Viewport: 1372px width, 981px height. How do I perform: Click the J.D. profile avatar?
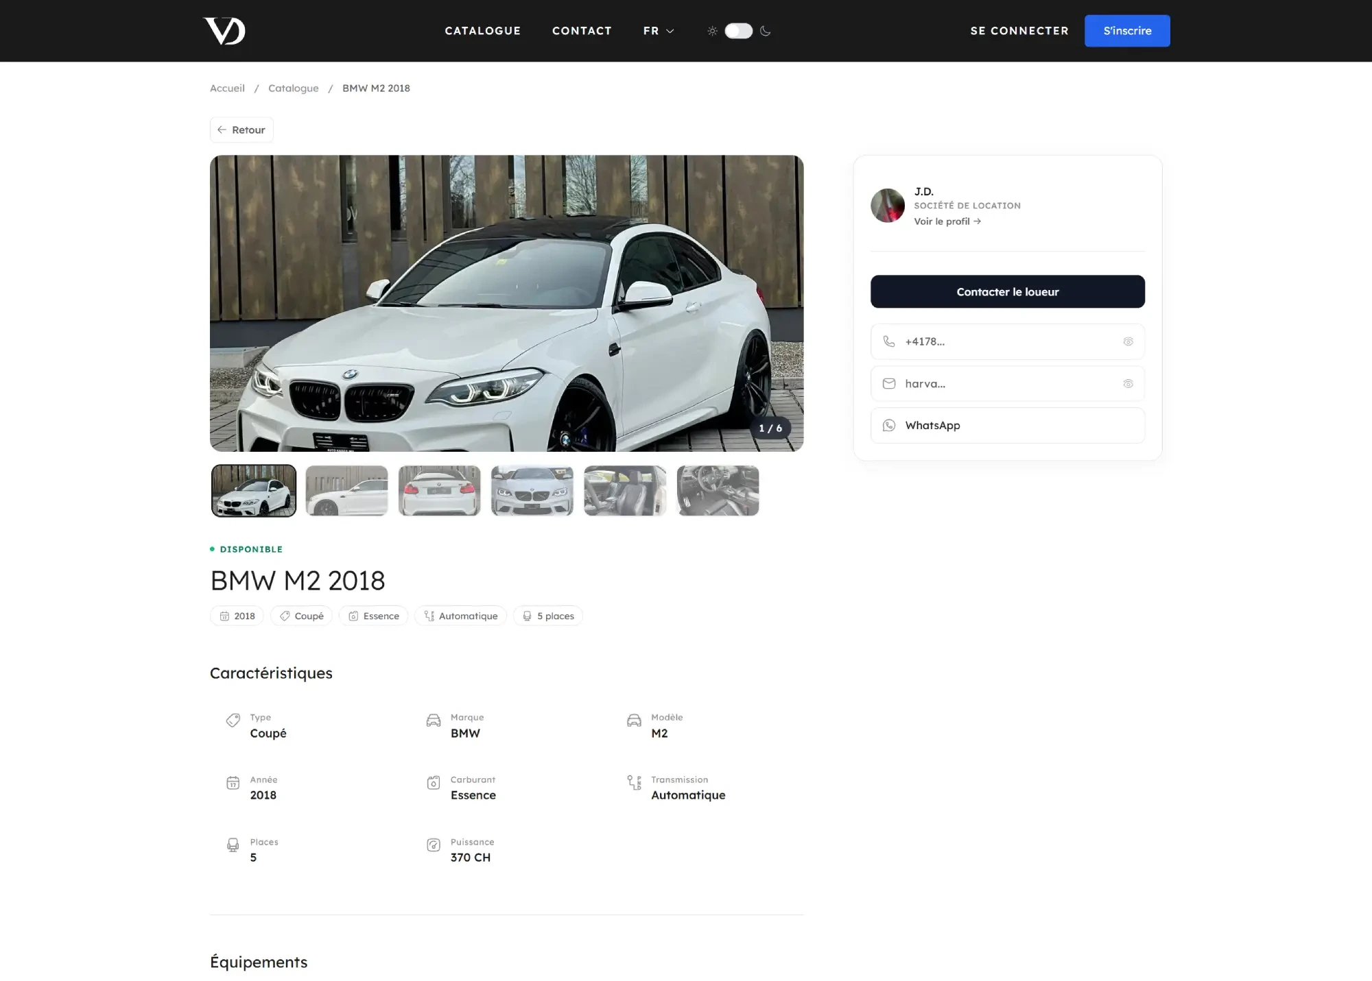coord(888,206)
